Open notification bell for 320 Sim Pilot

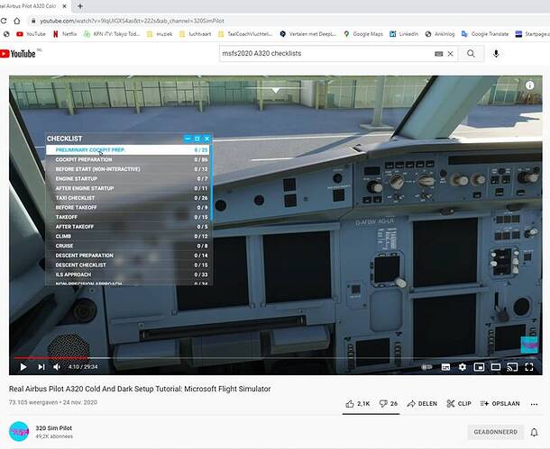(x=534, y=432)
